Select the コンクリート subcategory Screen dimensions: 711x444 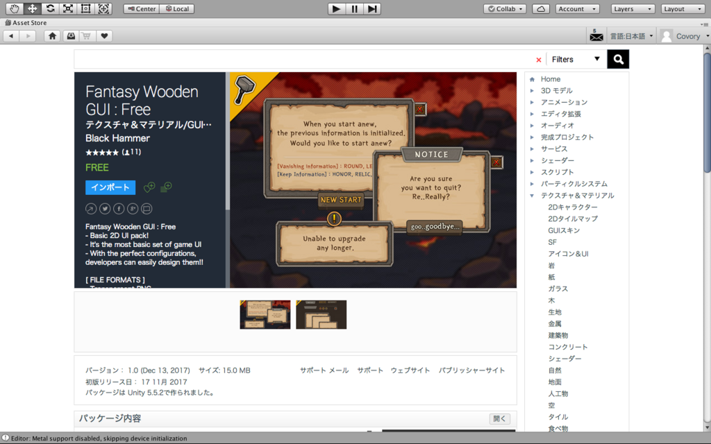pyautogui.click(x=568, y=347)
